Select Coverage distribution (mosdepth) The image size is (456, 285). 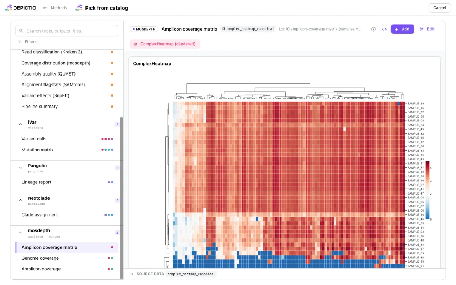67,63
